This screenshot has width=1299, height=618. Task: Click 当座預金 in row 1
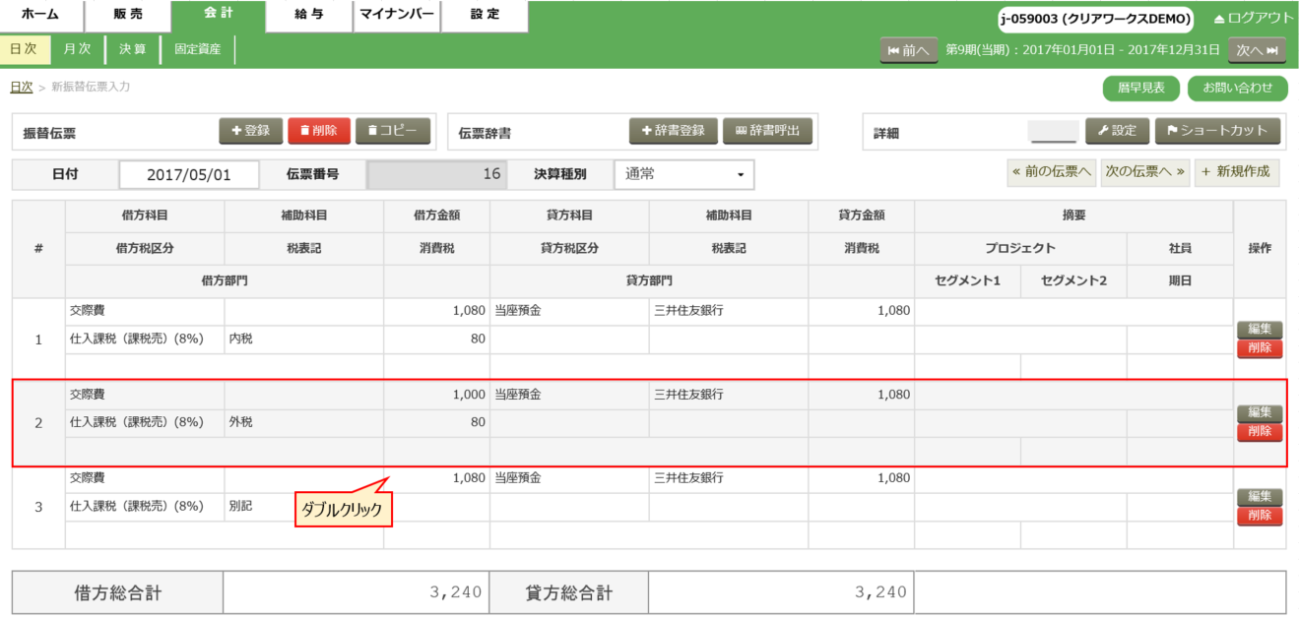point(518,311)
